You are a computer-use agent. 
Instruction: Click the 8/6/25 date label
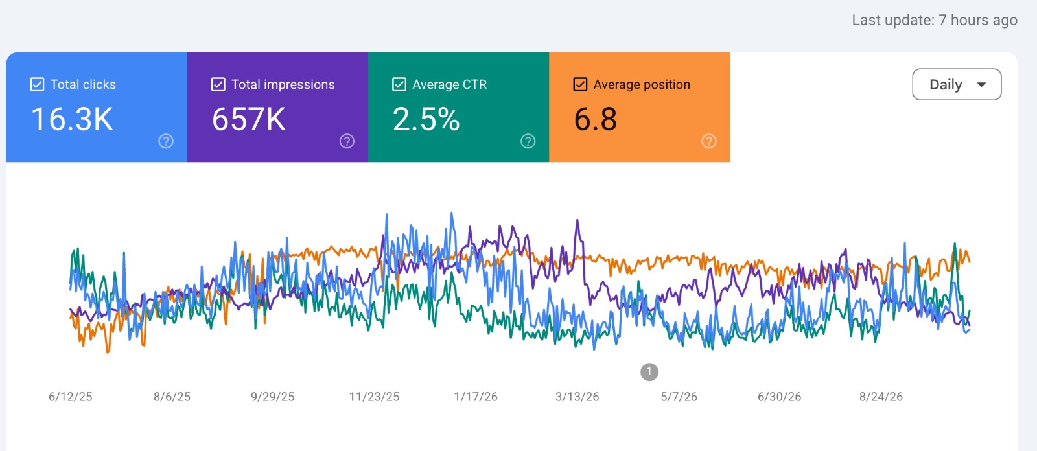click(x=172, y=397)
